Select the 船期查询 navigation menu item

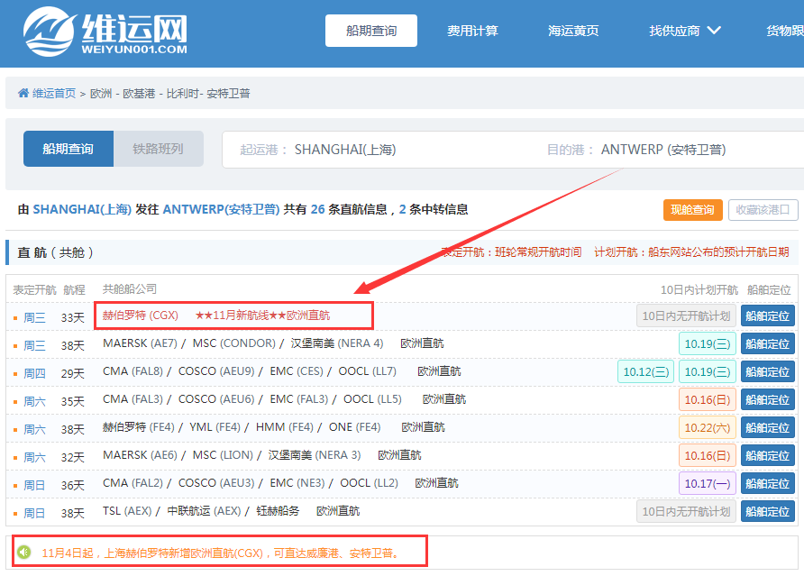click(370, 30)
